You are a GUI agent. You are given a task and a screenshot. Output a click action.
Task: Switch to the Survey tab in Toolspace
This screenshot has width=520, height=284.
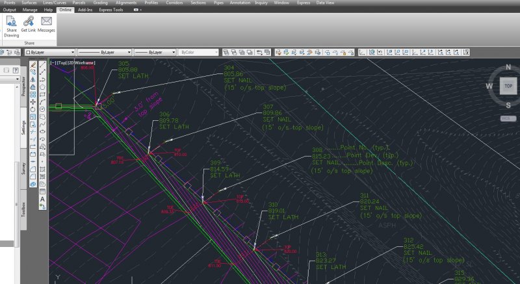coord(23,168)
